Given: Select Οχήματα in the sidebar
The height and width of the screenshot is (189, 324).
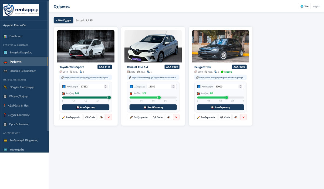Looking at the screenshot, I should (x=24, y=62).
